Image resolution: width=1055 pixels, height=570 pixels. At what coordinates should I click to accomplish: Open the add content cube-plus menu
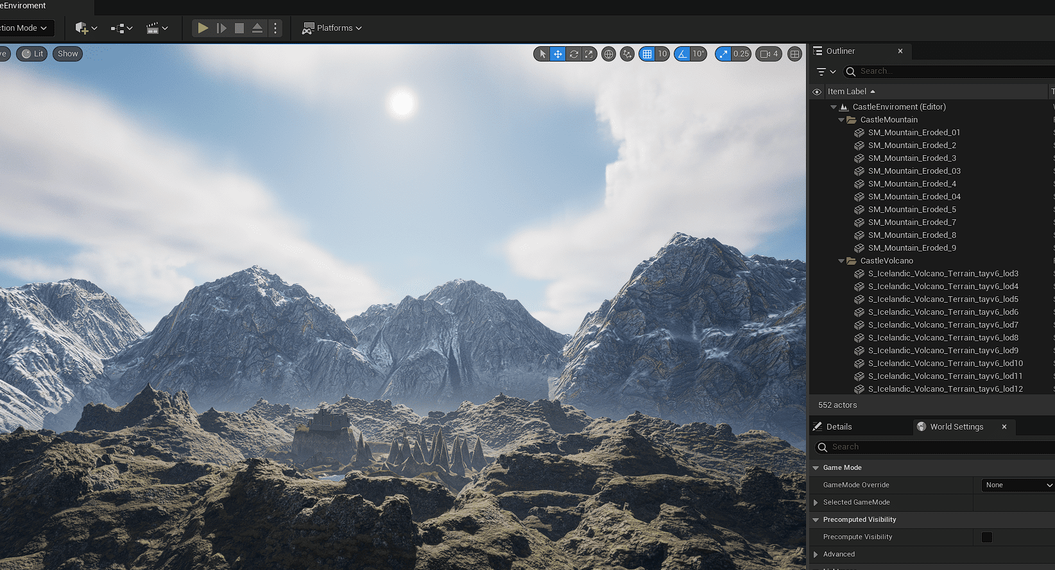(x=86, y=28)
